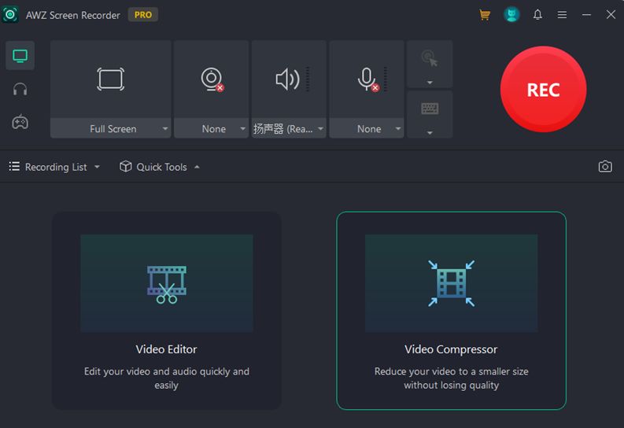Expand the mouse effects dropdown arrow
The height and width of the screenshot is (428, 624).
coord(430,83)
